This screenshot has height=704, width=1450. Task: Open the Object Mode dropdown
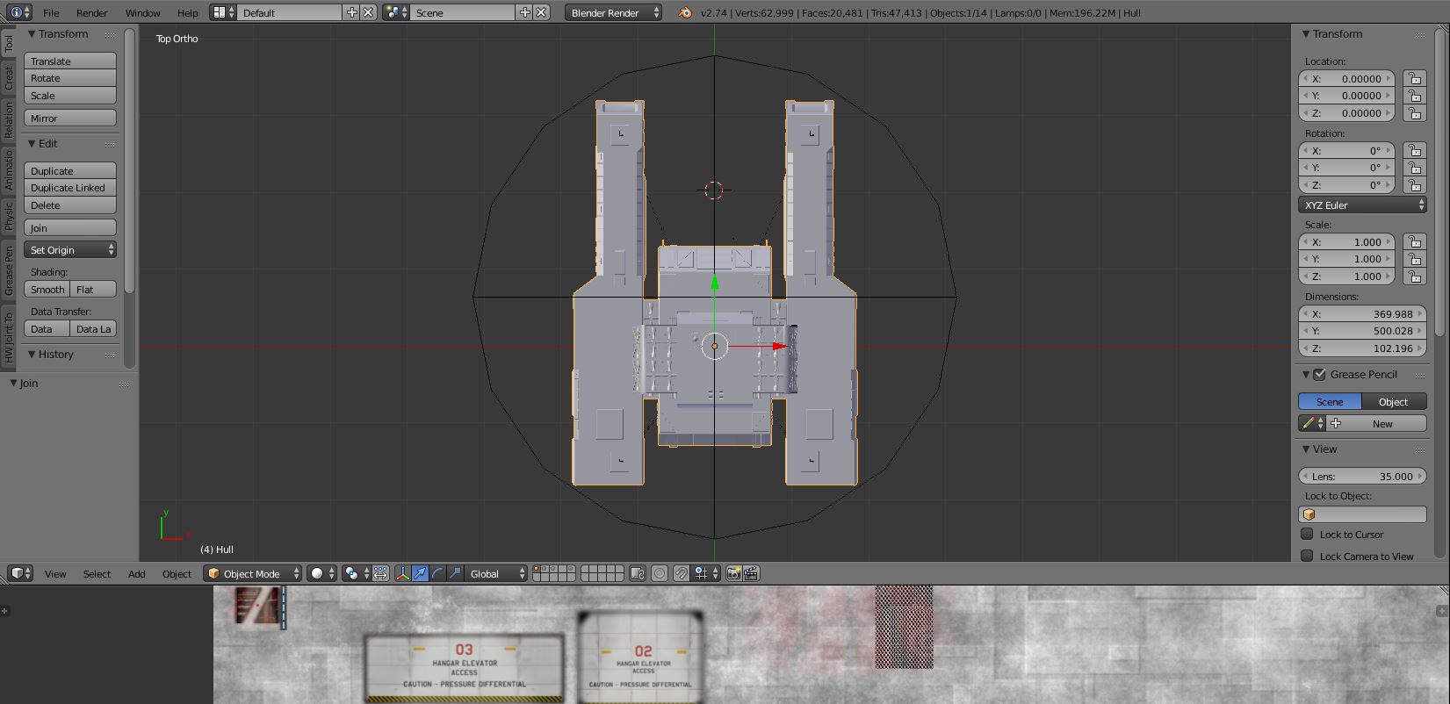pos(252,573)
